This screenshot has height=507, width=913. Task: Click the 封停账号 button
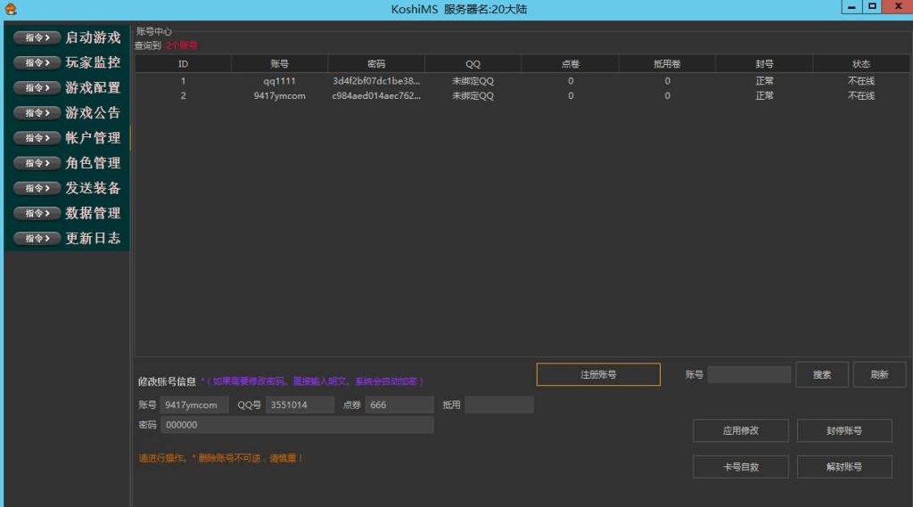(x=844, y=430)
